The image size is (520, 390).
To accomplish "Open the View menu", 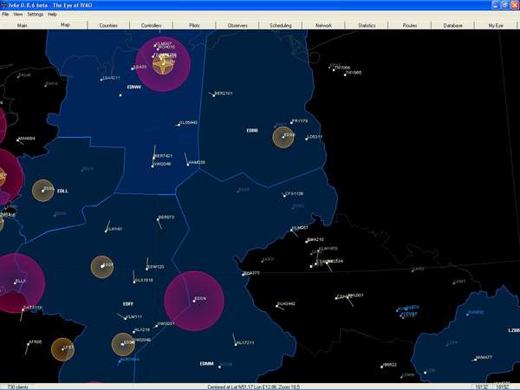I will 18,14.
